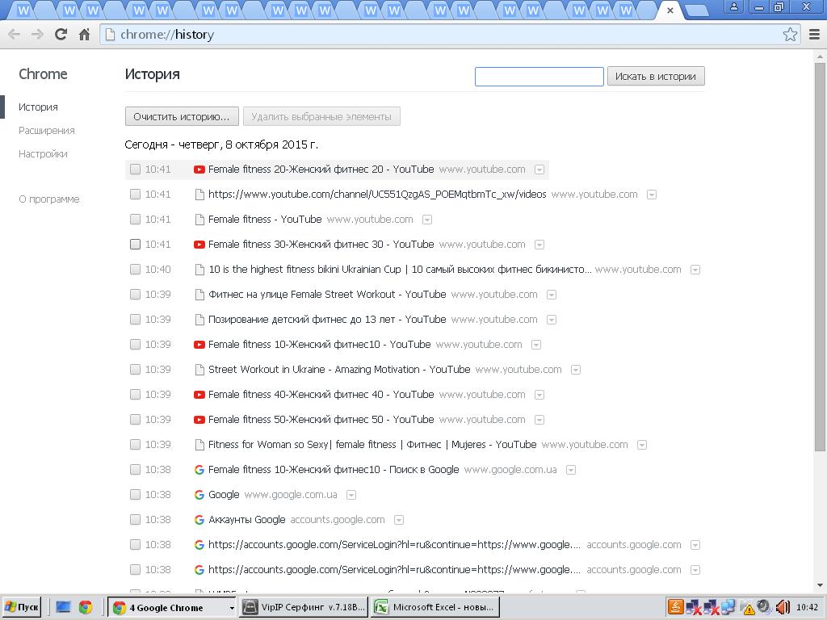The width and height of the screenshot is (827, 620).
Task: Click YouTube favicon of Female fitness 20 entry
Action: 199,170
